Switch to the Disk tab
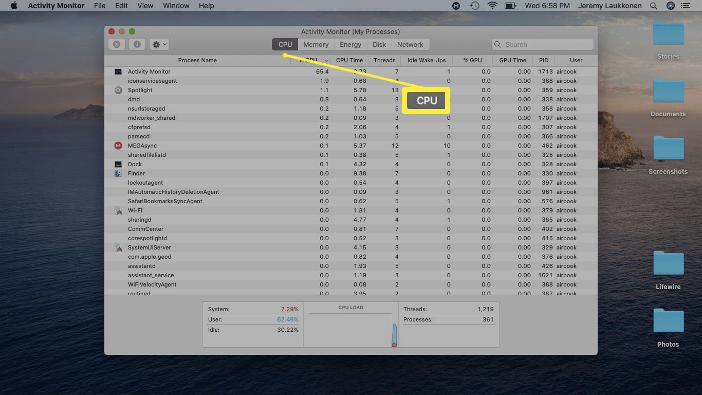 point(379,44)
